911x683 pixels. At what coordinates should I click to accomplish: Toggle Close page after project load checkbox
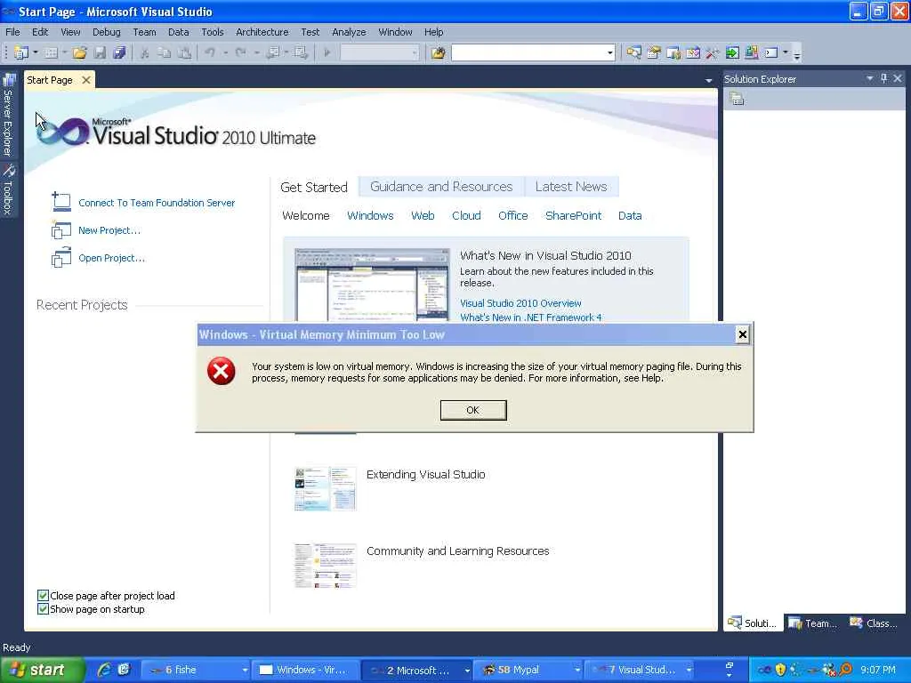pos(43,595)
